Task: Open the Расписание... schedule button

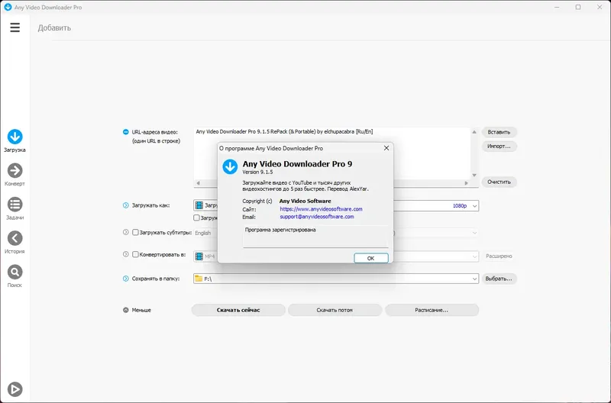Action: (x=432, y=310)
